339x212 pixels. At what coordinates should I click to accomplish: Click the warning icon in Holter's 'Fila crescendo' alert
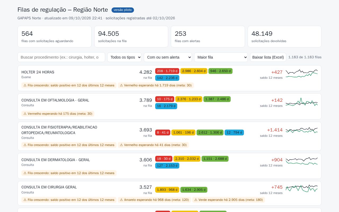click(x=25, y=85)
